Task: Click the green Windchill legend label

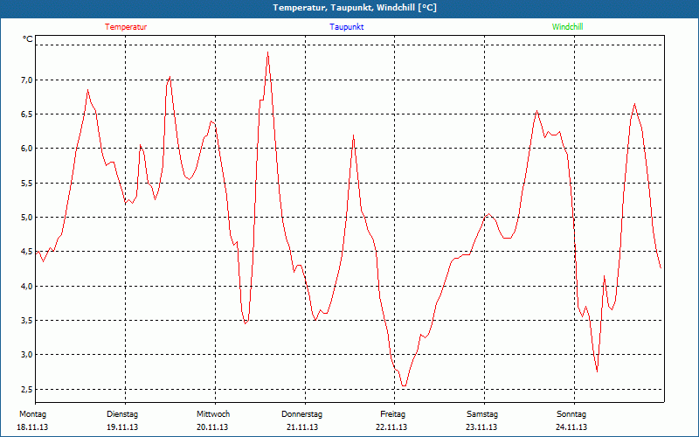Action: 567,27
